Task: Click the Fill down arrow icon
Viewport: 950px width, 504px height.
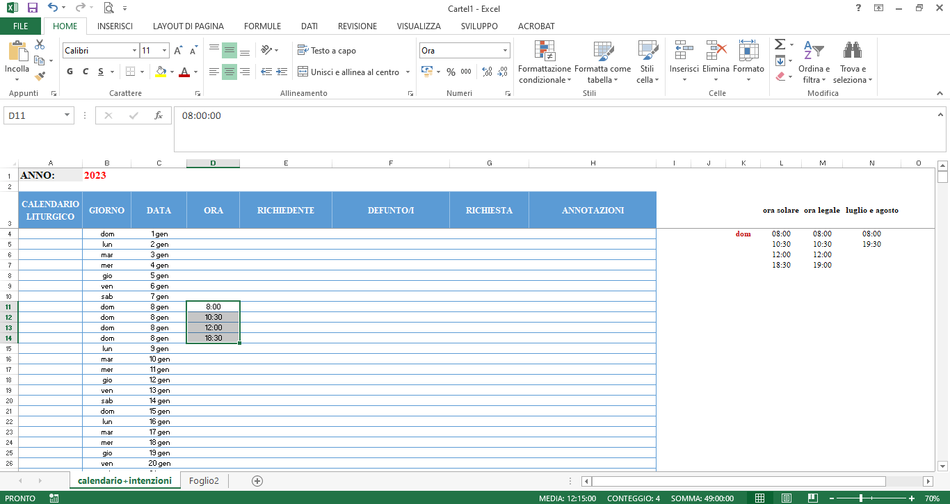Action: 780,60
